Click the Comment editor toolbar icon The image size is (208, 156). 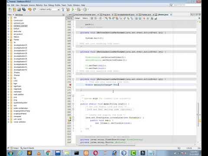pyautogui.click(x=152, y=18)
